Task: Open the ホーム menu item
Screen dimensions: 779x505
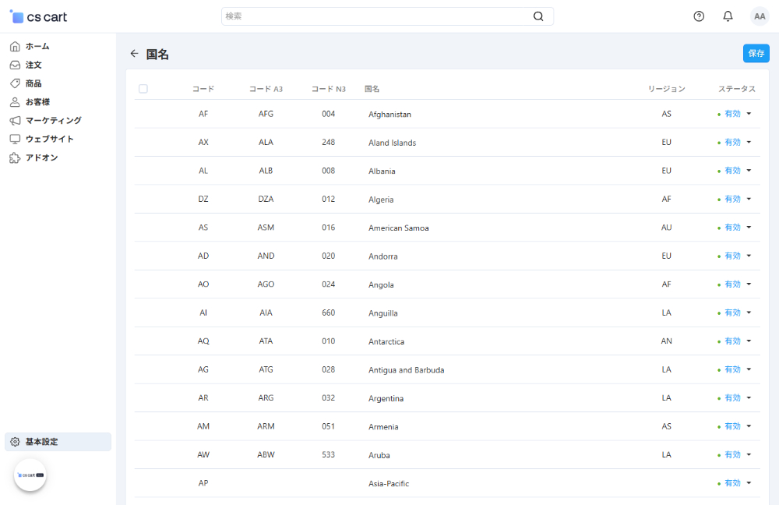Action: 37,46
